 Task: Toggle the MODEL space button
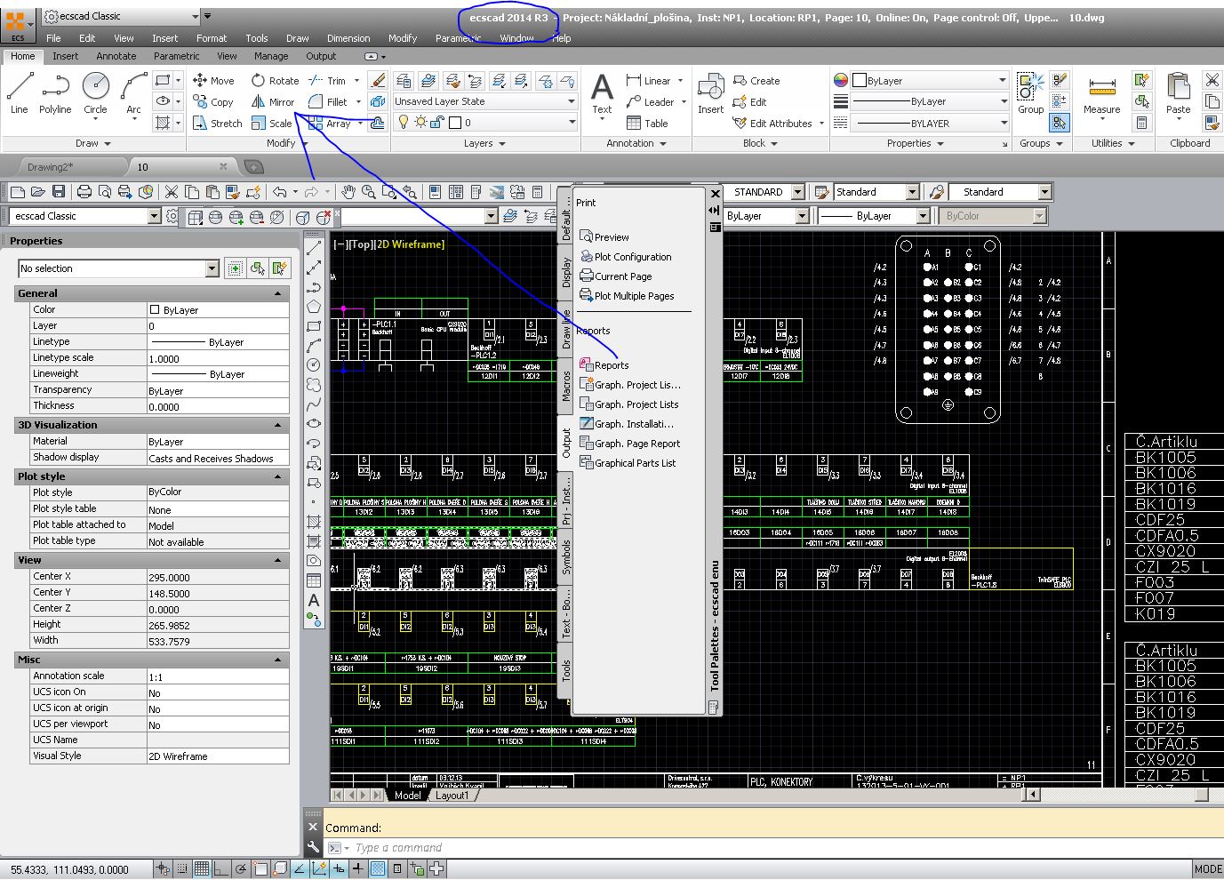[x=1208, y=869]
